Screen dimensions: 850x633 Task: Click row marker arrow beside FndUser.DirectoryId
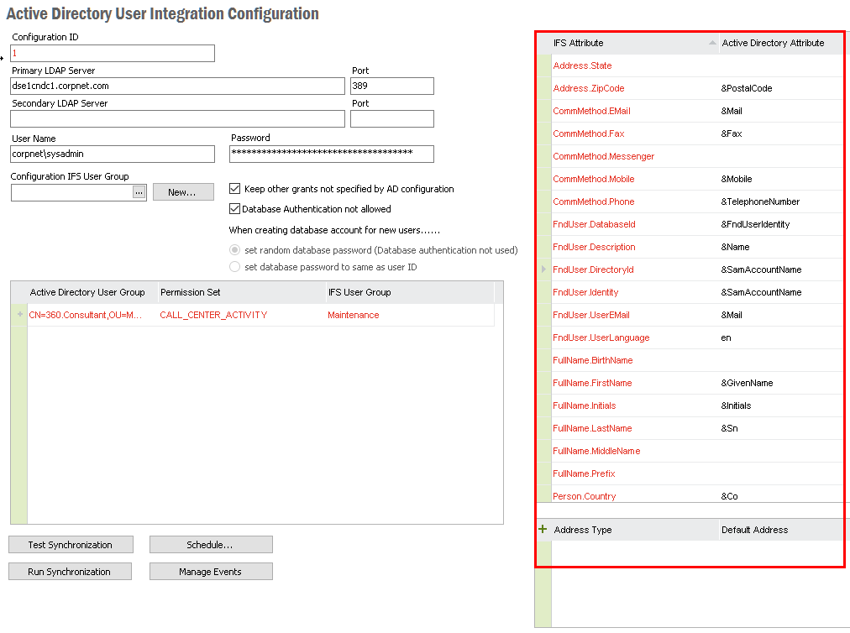point(542,269)
